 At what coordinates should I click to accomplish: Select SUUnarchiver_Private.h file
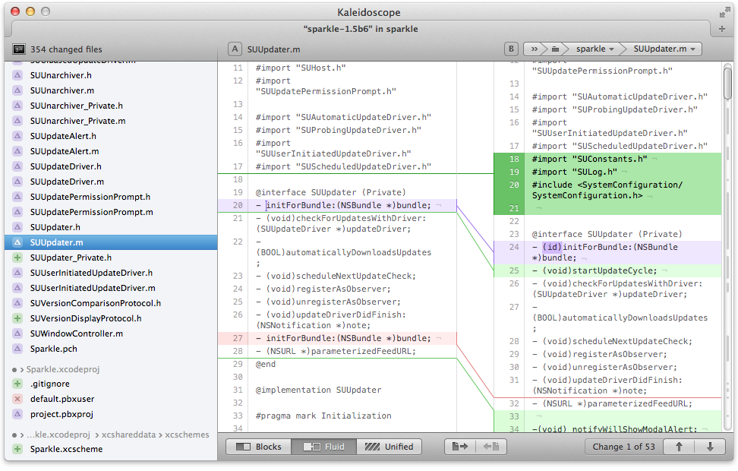point(111,106)
